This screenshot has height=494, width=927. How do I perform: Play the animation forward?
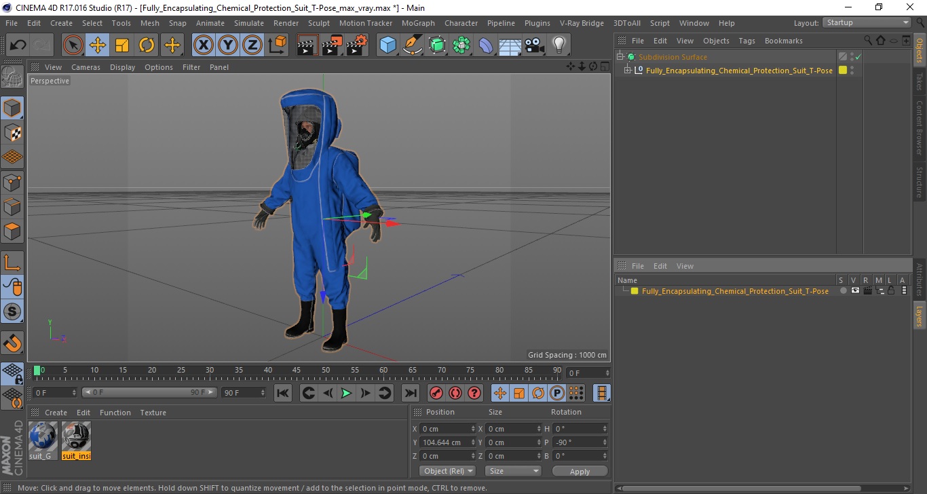pyautogui.click(x=346, y=393)
